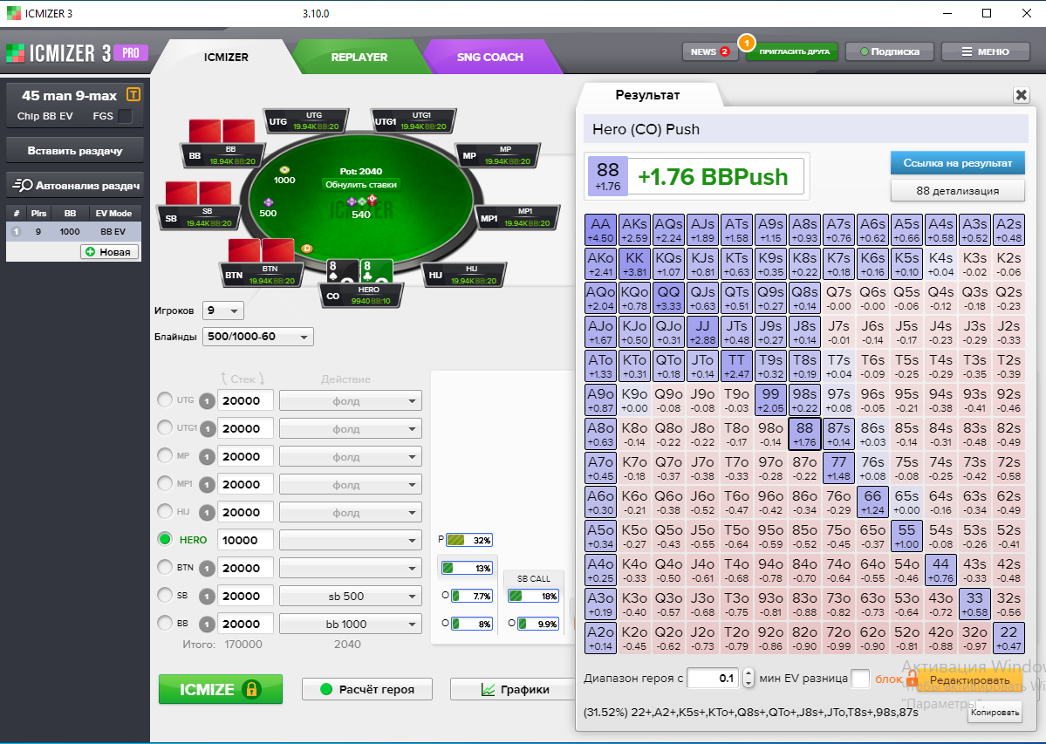
Task: Click the HERO stack input showing 10000
Action: click(245, 540)
